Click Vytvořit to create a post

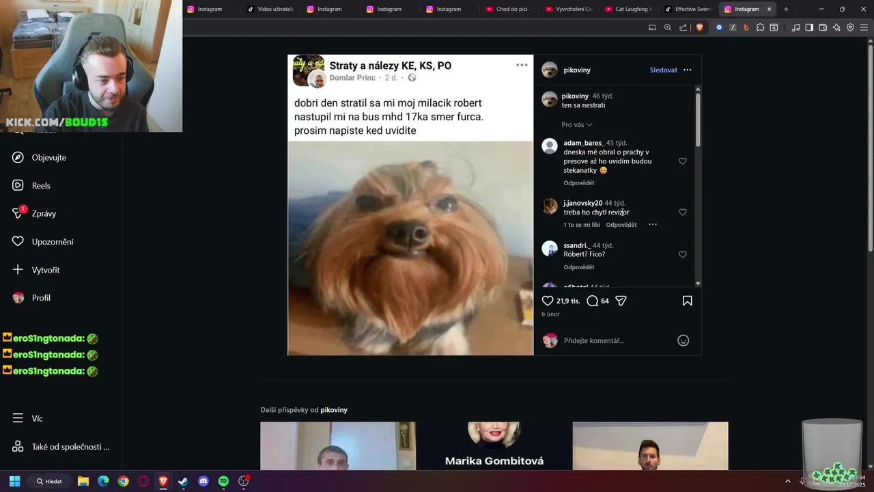[36, 270]
